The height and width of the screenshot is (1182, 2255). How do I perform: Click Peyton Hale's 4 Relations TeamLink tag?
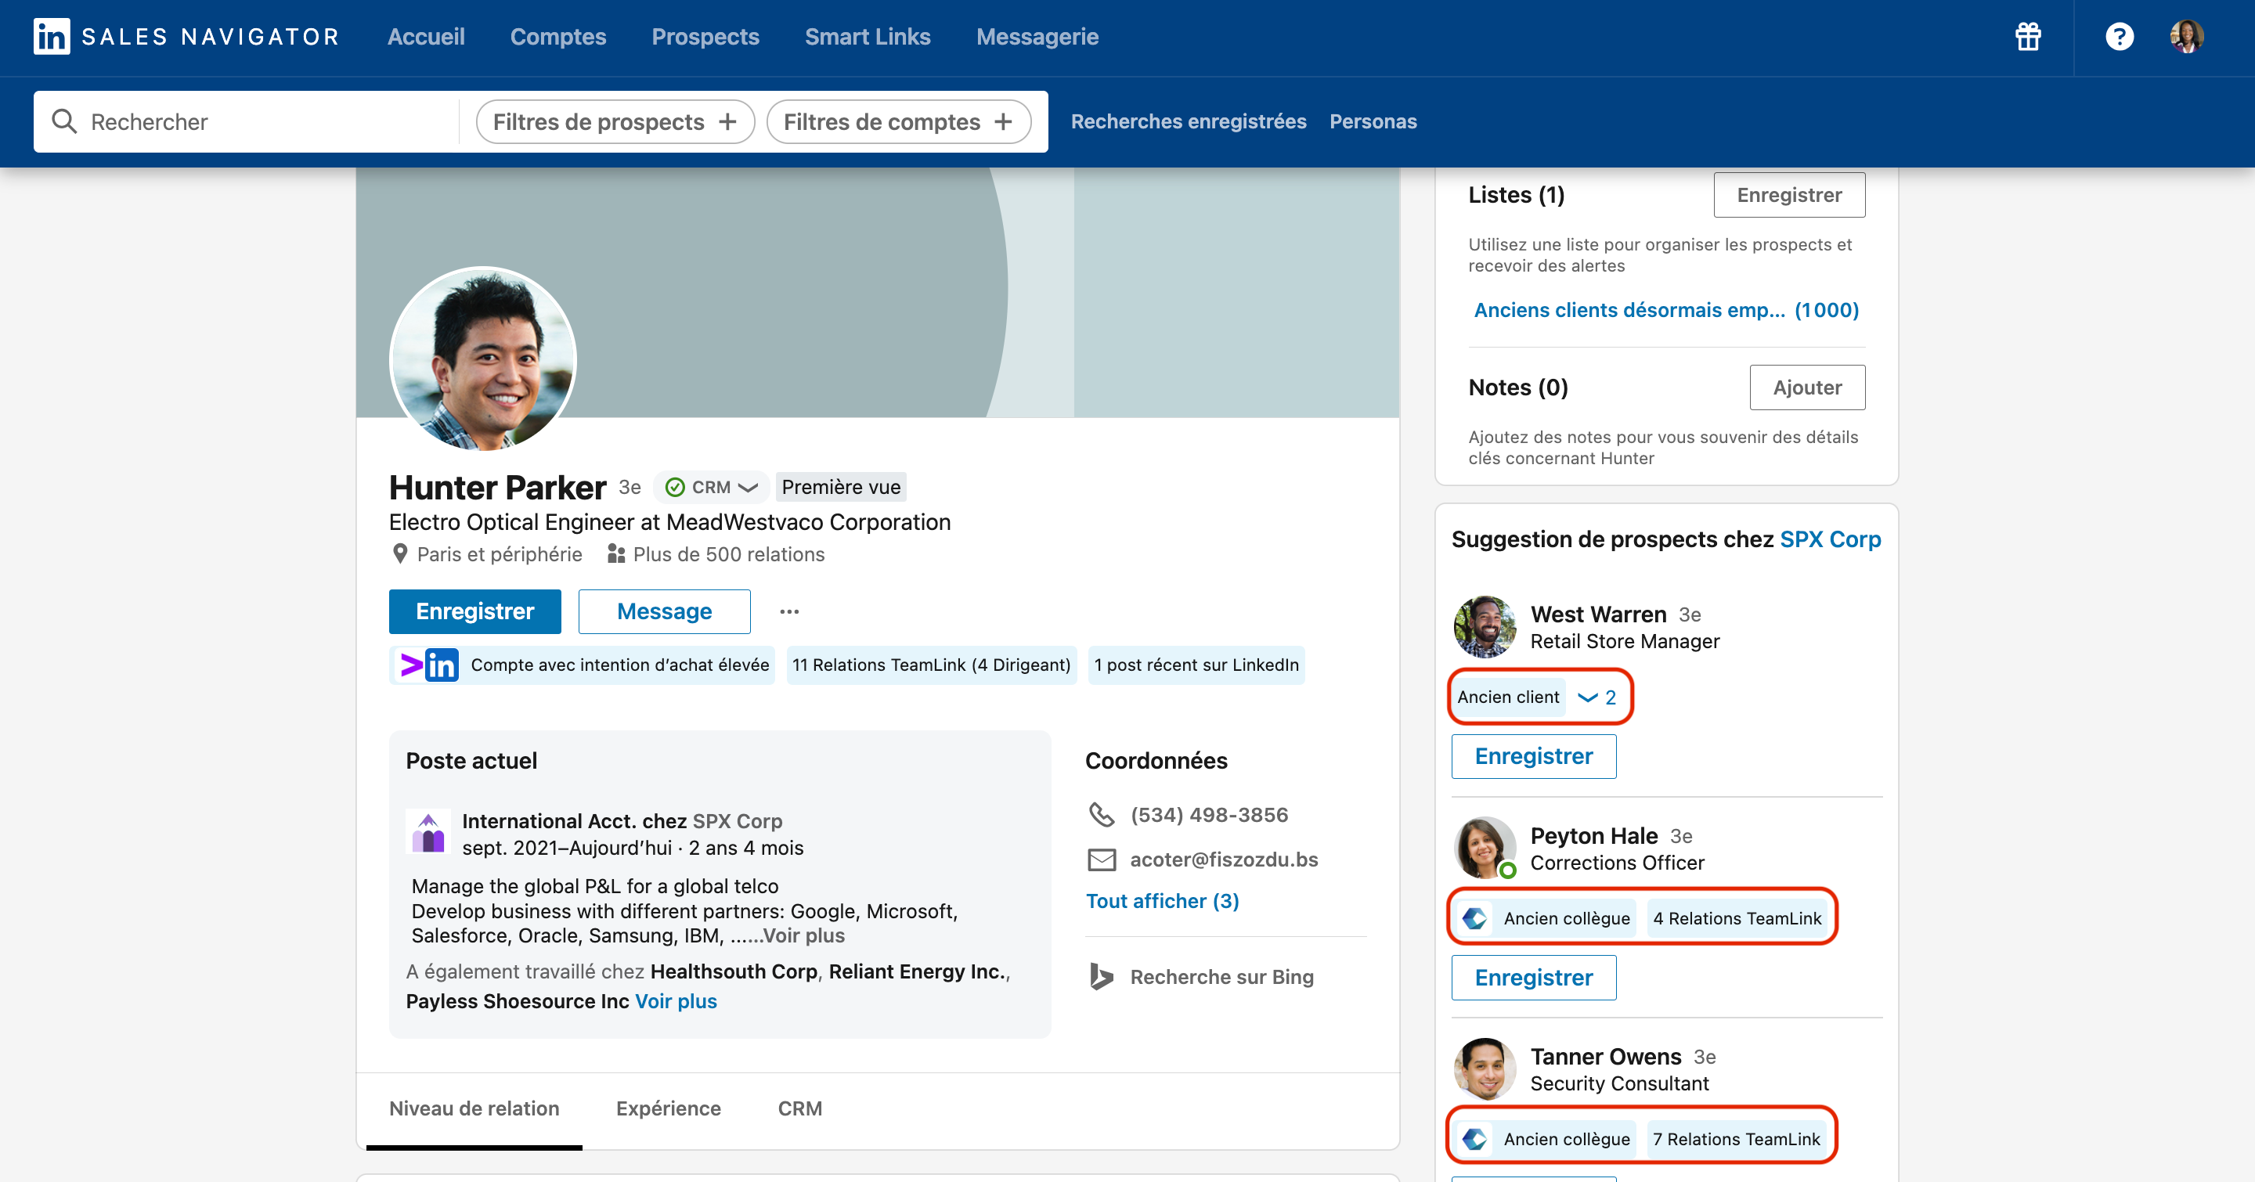(1737, 917)
